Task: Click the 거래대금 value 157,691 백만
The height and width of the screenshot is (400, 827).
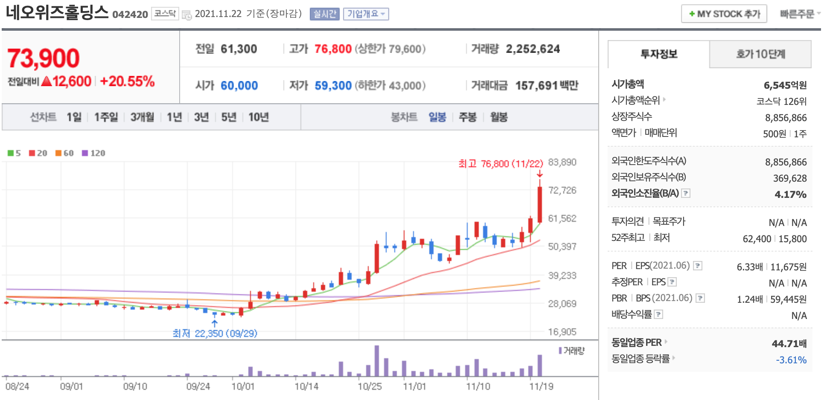Action: [x=547, y=86]
